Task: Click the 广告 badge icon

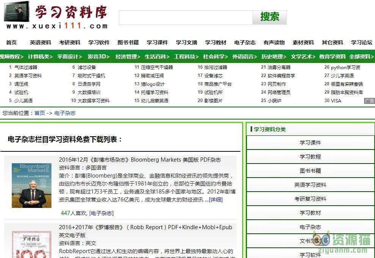Action: [x=369, y=101]
